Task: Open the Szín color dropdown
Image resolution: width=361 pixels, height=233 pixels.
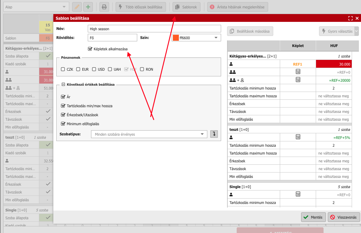Action: pyautogui.click(x=216, y=38)
